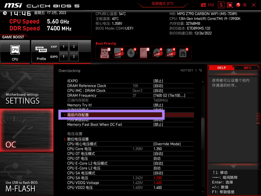The image size is (261, 196).
Task: Switch to Easy Mode (F7)
Action: pos(162,4)
